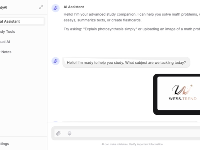Click the expand arrows icon in sidebar header
This screenshot has height=150, width=200.
click(x=41, y=7)
